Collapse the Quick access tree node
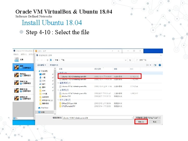This screenshot has height=141, width=188. [x=37, y=71]
